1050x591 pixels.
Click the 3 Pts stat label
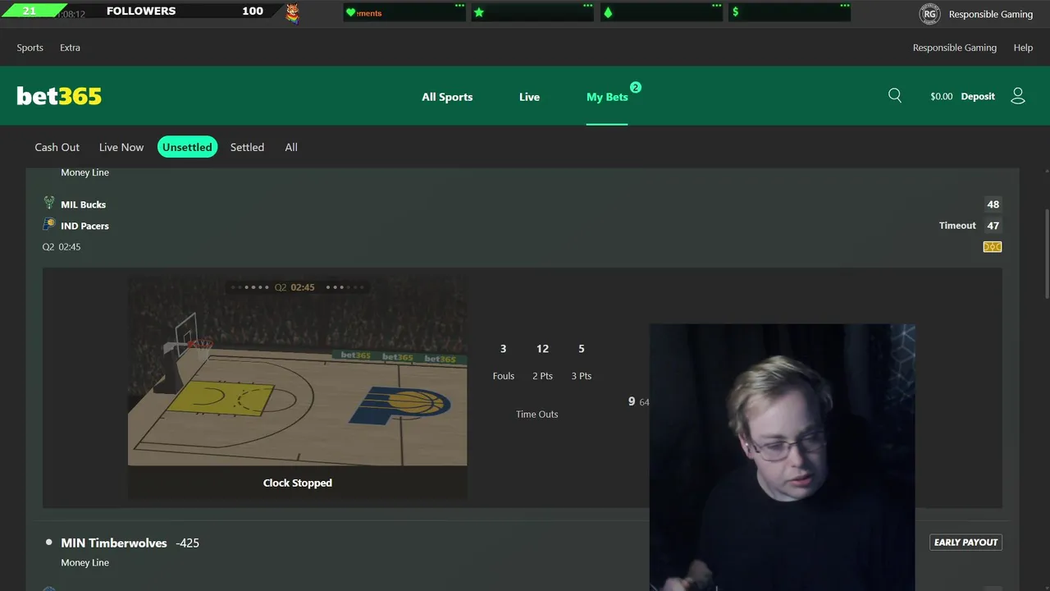click(x=582, y=376)
